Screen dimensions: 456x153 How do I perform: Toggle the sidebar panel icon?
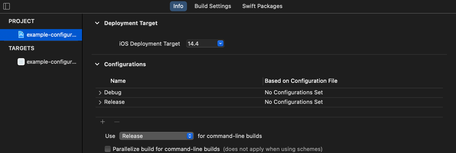tap(7, 6)
